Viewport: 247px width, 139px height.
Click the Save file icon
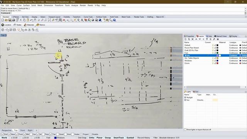(x=10, y=20)
